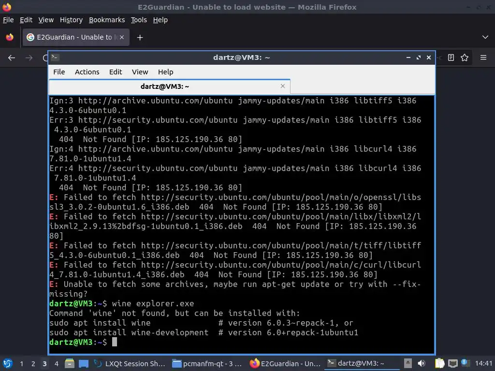Viewport: 495px width, 371px height.
Task: Select the E2Guardian Firefox tab
Action: click(x=76, y=37)
